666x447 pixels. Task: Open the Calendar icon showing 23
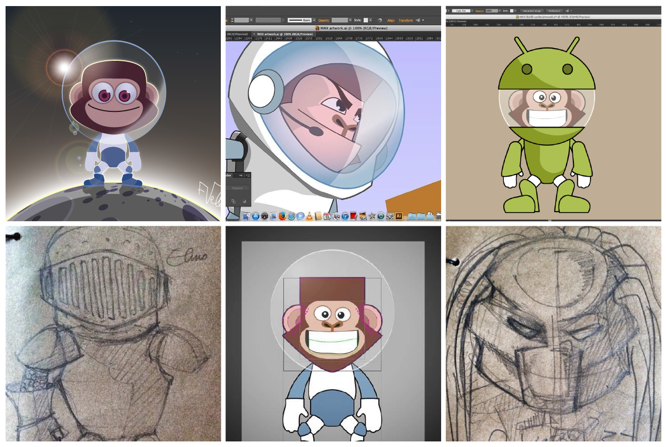coord(327,216)
